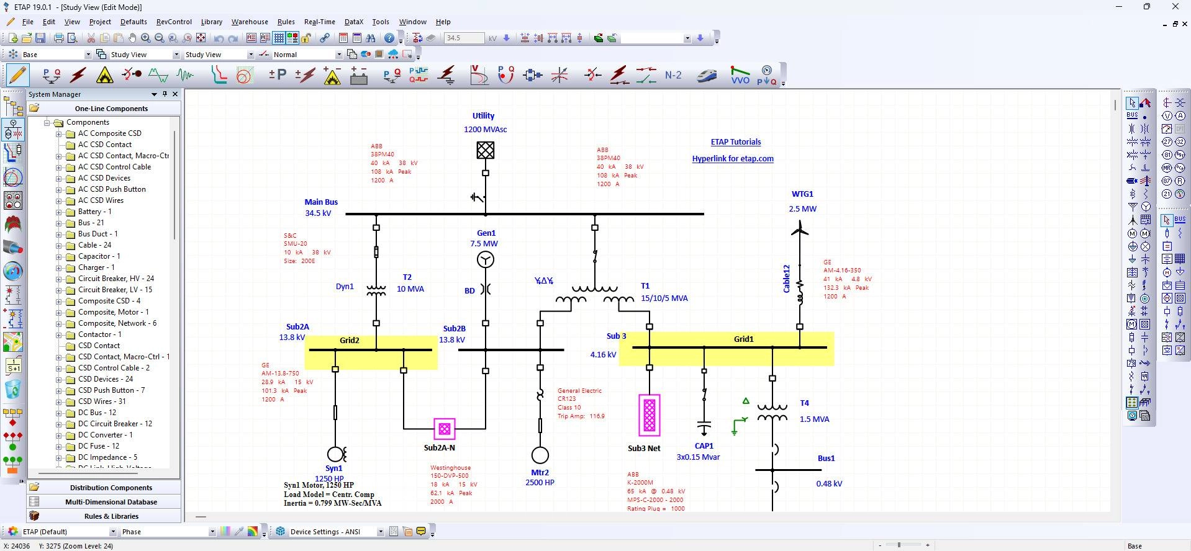Viewport: 1191px width, 551px height.
Task: Open the ETAP (Default) theme dropdown
Action: 112,532
